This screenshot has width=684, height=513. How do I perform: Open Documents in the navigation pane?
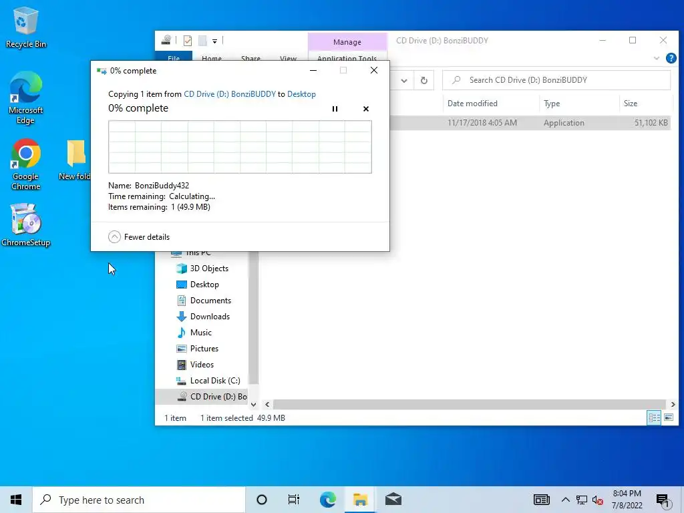210,301
